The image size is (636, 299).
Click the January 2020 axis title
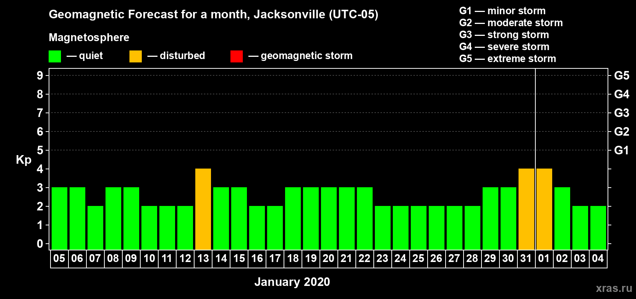point(292,282)
